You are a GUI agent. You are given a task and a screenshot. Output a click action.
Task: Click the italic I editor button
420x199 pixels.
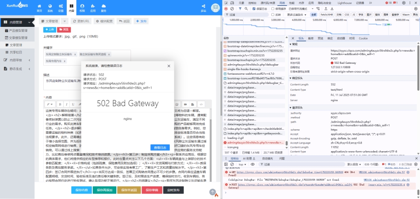click(66, 104)
